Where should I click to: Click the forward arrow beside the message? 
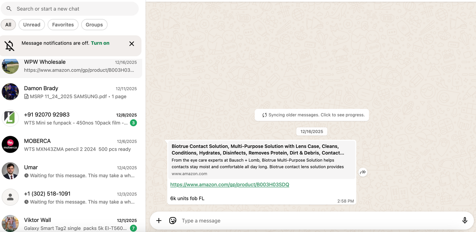(363, 172)
